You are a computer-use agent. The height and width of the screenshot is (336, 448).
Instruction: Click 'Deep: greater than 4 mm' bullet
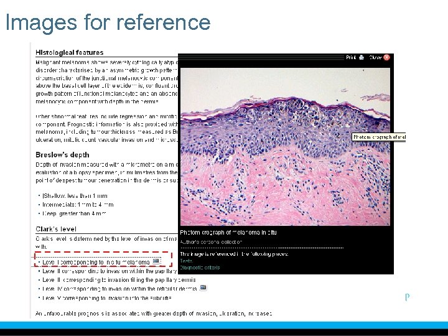74,213
